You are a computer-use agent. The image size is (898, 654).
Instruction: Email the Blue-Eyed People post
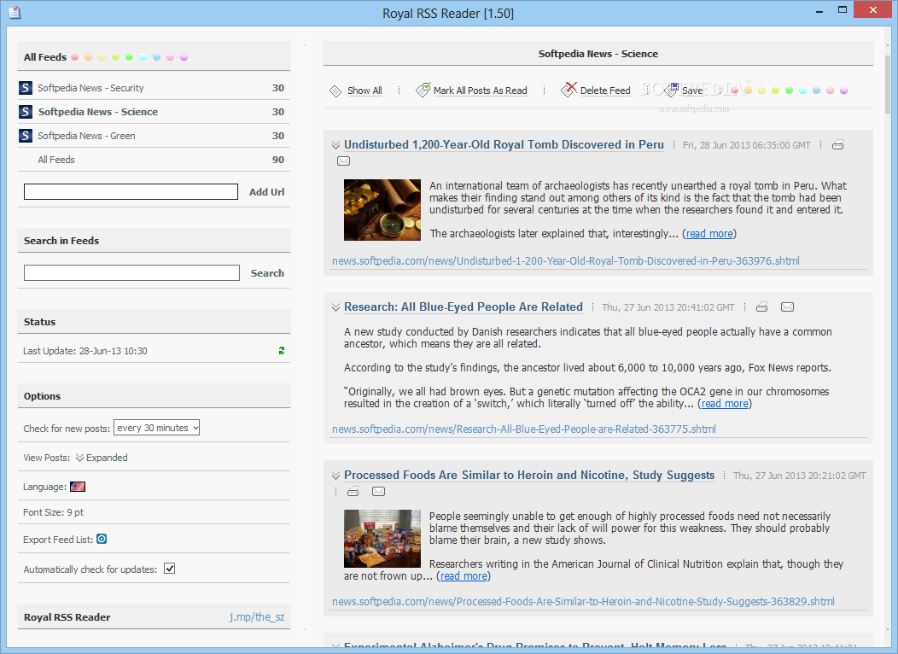788,307
